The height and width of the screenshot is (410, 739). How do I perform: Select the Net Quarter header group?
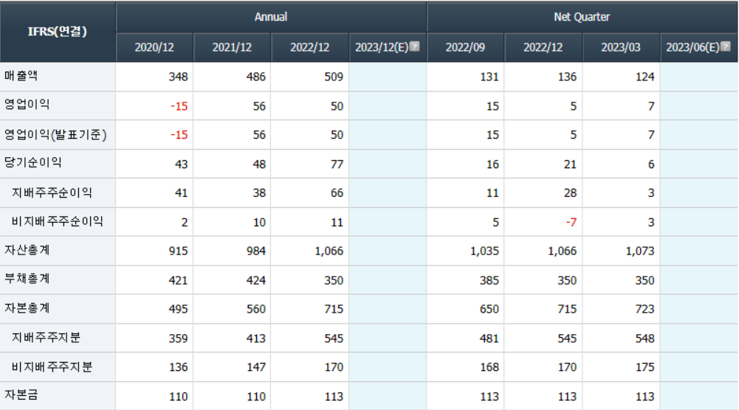tap(582, 17)
